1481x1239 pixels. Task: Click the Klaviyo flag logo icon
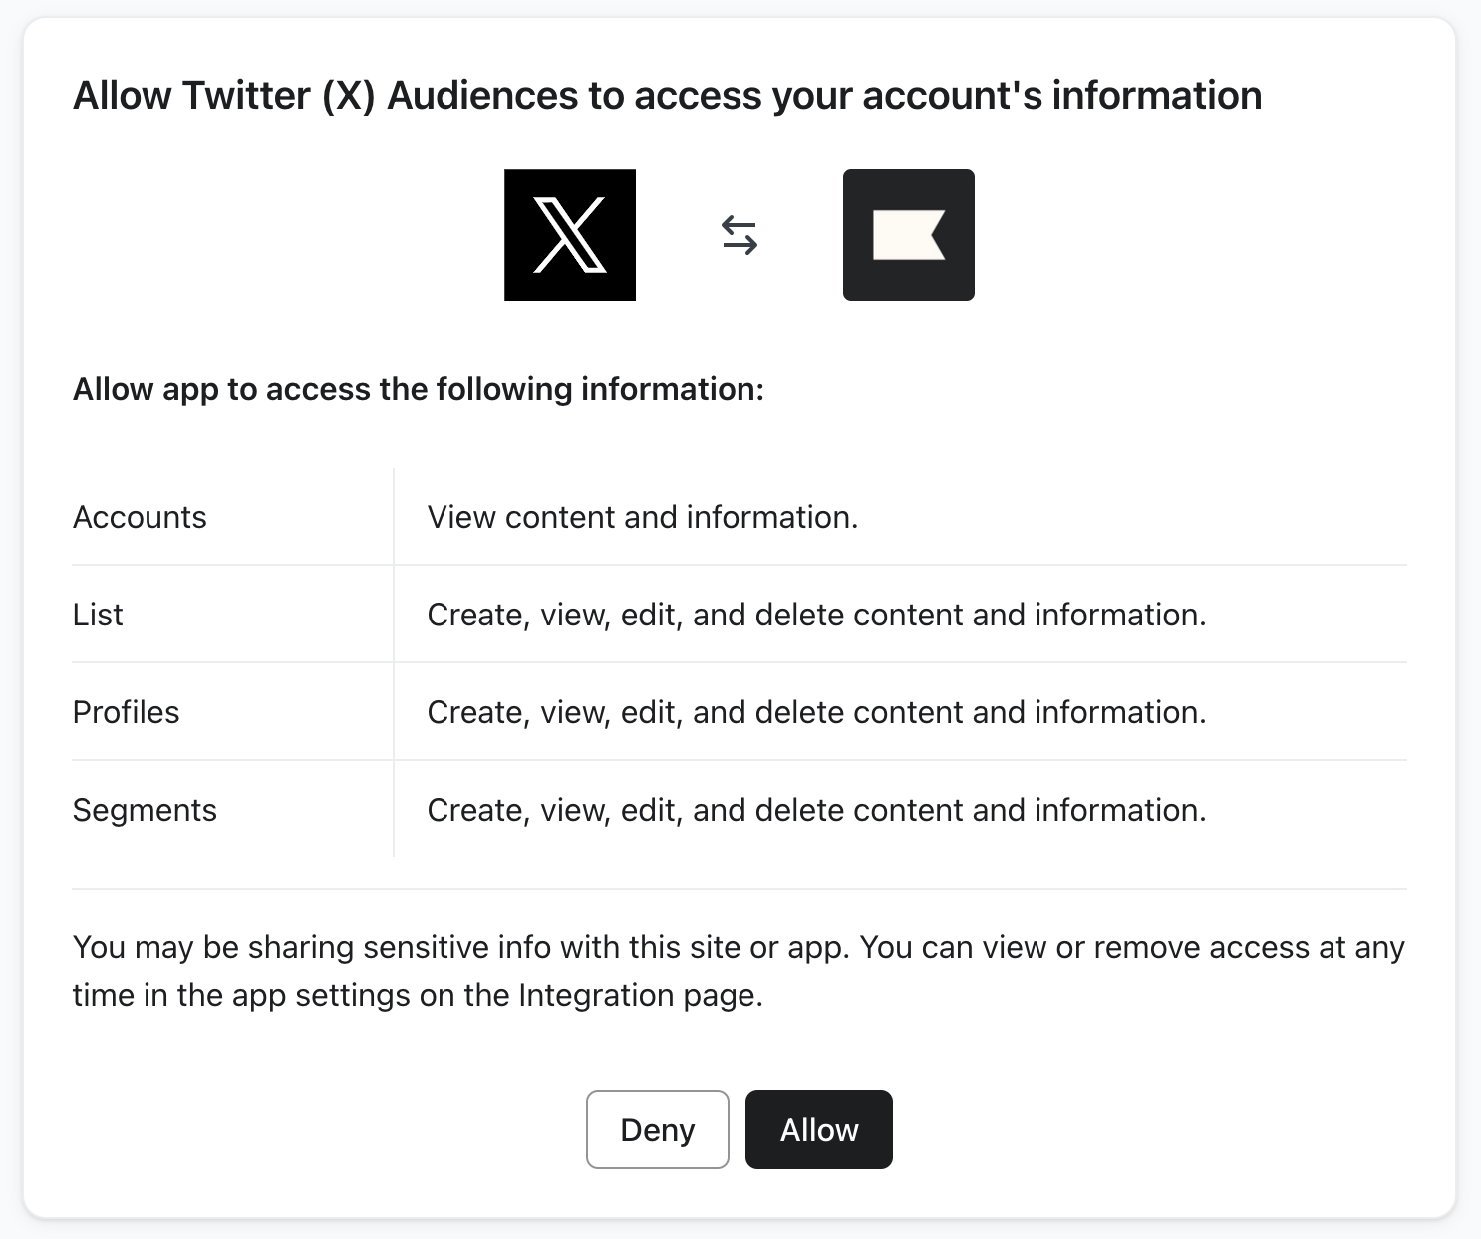point(909,235)
